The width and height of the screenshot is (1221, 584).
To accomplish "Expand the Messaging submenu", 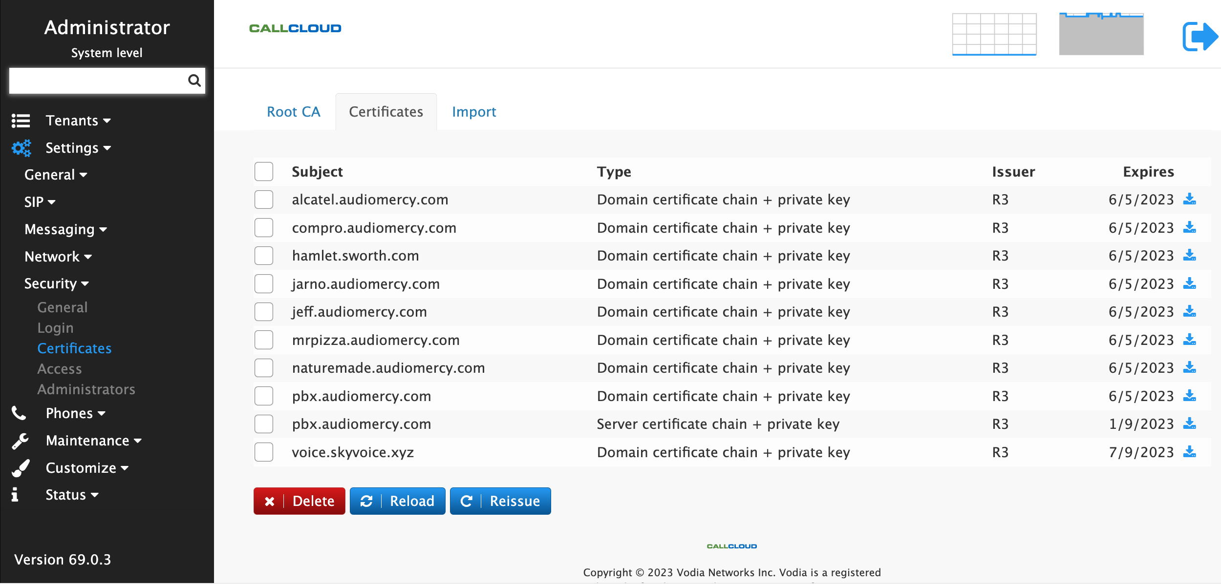I will [x=65, y=229].
